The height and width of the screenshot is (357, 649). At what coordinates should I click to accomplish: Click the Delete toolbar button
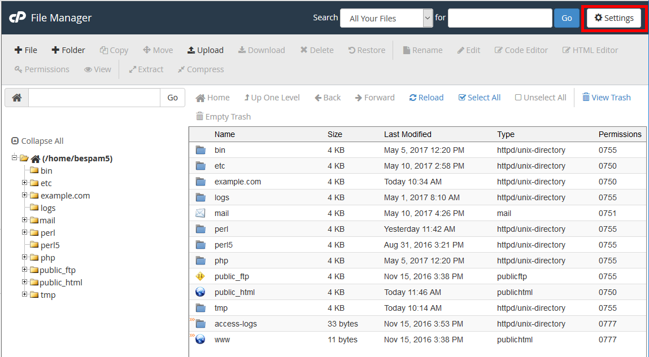317,50
